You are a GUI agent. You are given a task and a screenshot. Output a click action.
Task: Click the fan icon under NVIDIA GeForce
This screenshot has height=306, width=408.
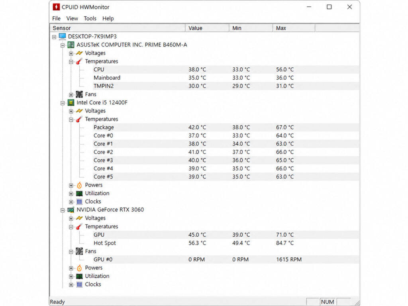[x=79, y=251]
